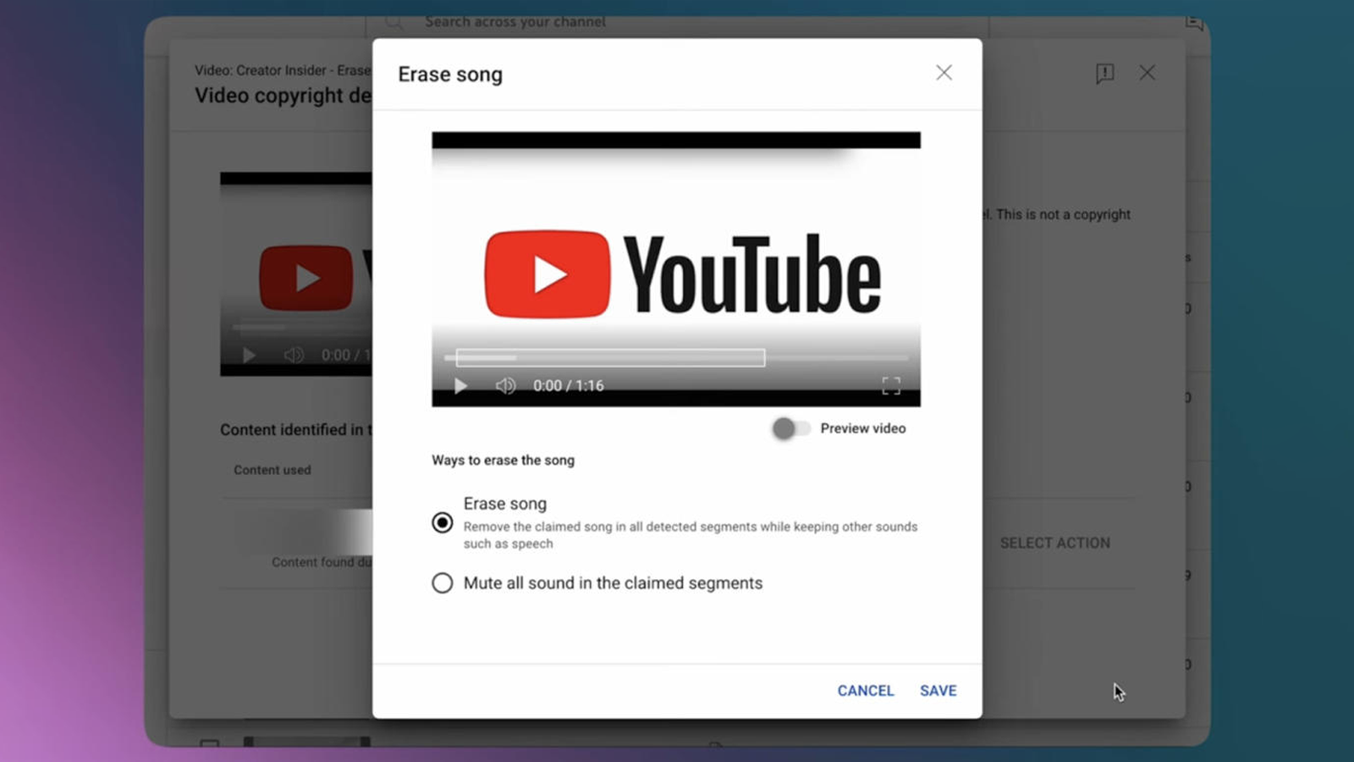Play the video in Erase song dialog
The width and height of the screenshot is (1354, 762).
460,386
